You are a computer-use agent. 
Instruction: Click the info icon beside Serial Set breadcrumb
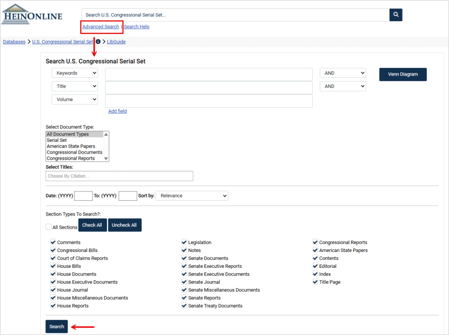[x=98, y=42]
